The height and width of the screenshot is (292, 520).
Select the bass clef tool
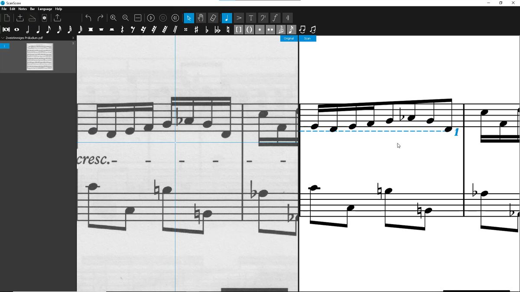click(x=263, y=18)
